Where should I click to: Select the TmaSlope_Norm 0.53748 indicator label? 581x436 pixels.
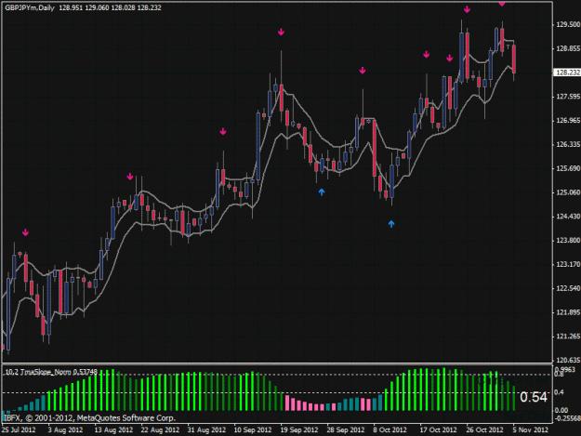pos(51,372)
